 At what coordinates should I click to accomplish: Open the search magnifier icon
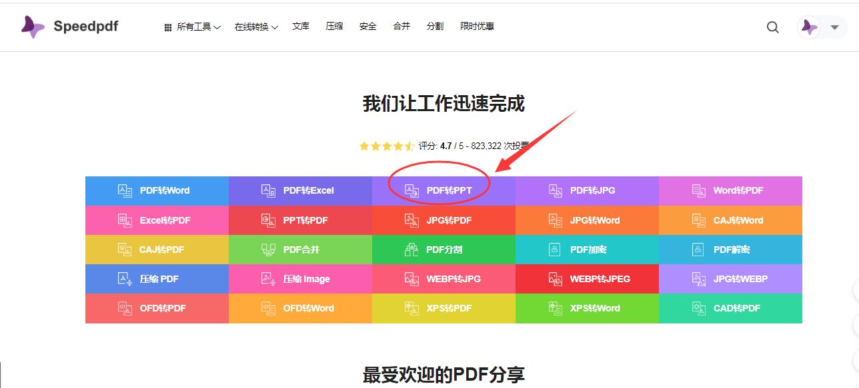click(773, 27)
